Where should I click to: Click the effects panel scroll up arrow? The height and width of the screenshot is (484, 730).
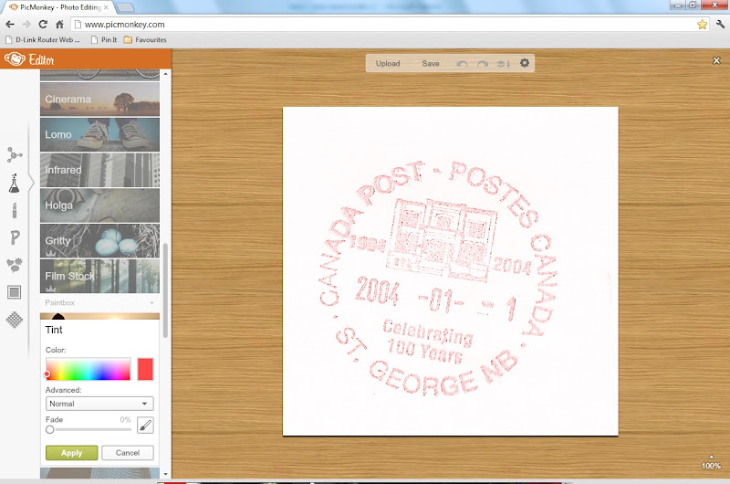point(166,74)
